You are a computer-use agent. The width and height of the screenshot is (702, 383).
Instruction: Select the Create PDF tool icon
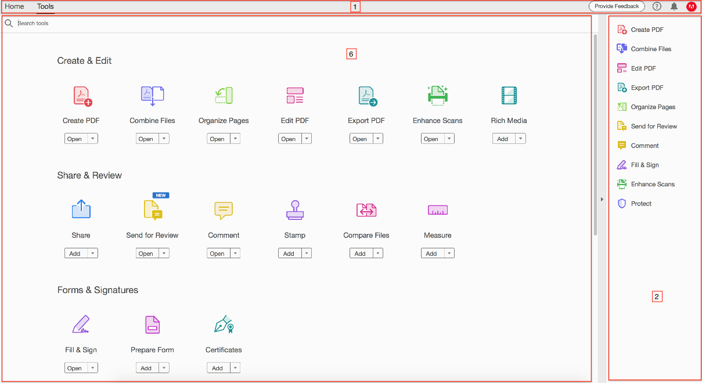(81, 95)
